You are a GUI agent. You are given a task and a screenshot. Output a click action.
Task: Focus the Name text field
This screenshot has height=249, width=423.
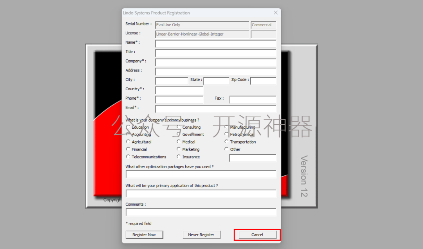[215, 44]
